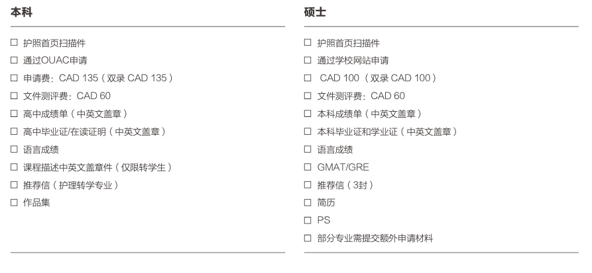Image resolution: width=592 pixels, height=273 pixels.
Task: Tick the PS checkbox
Action: [308, 220]
